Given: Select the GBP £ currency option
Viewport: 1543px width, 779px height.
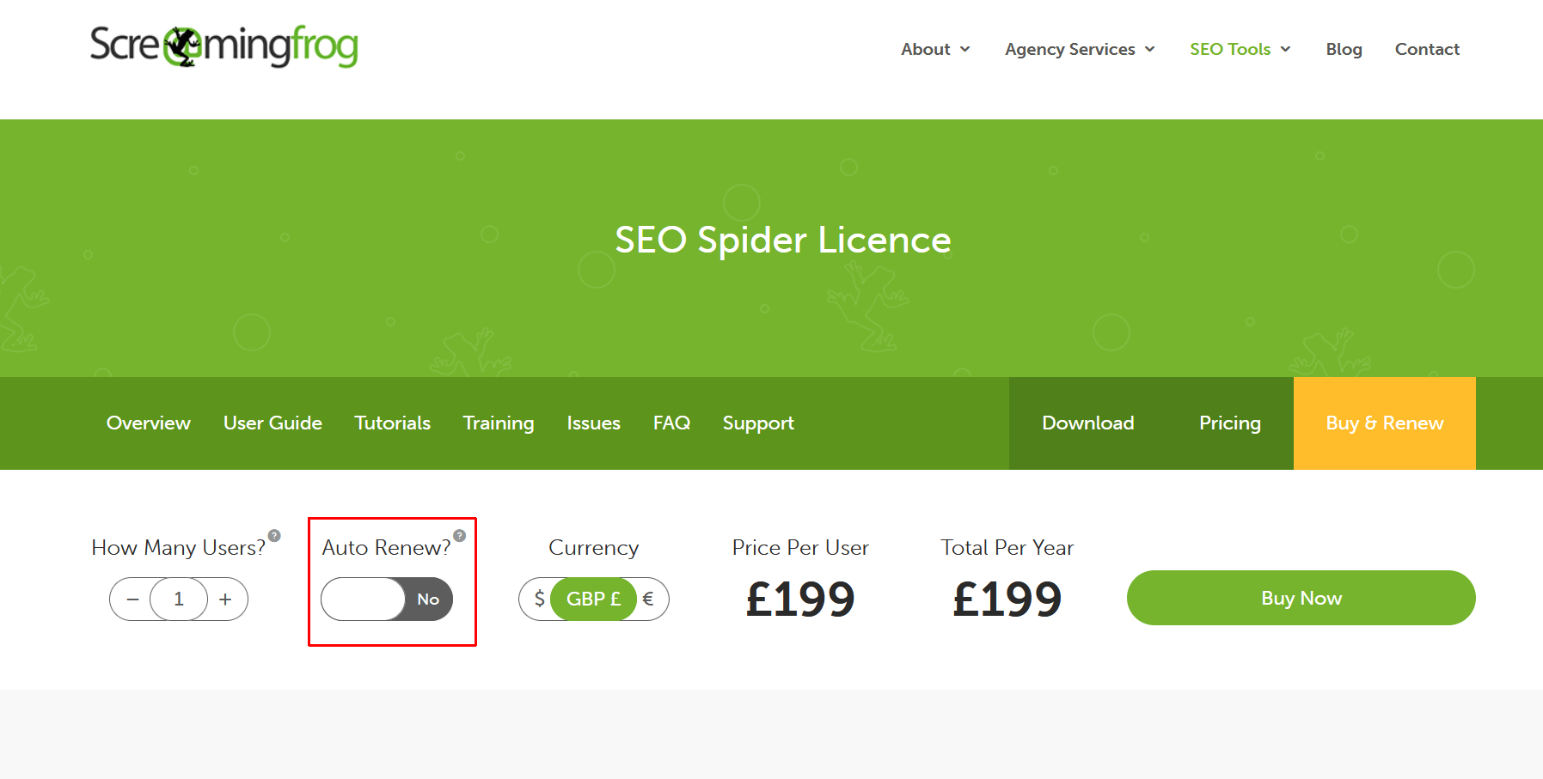Looking at the screenshot, I should click(593, 599).
